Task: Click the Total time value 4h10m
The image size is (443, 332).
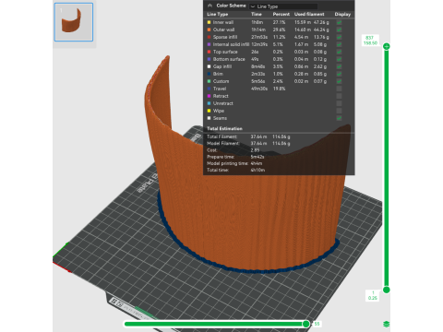Action: 257,170
